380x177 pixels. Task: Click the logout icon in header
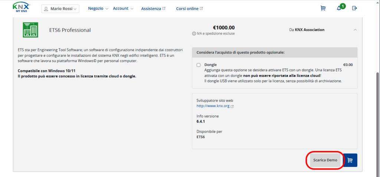(x=354, y=8)
